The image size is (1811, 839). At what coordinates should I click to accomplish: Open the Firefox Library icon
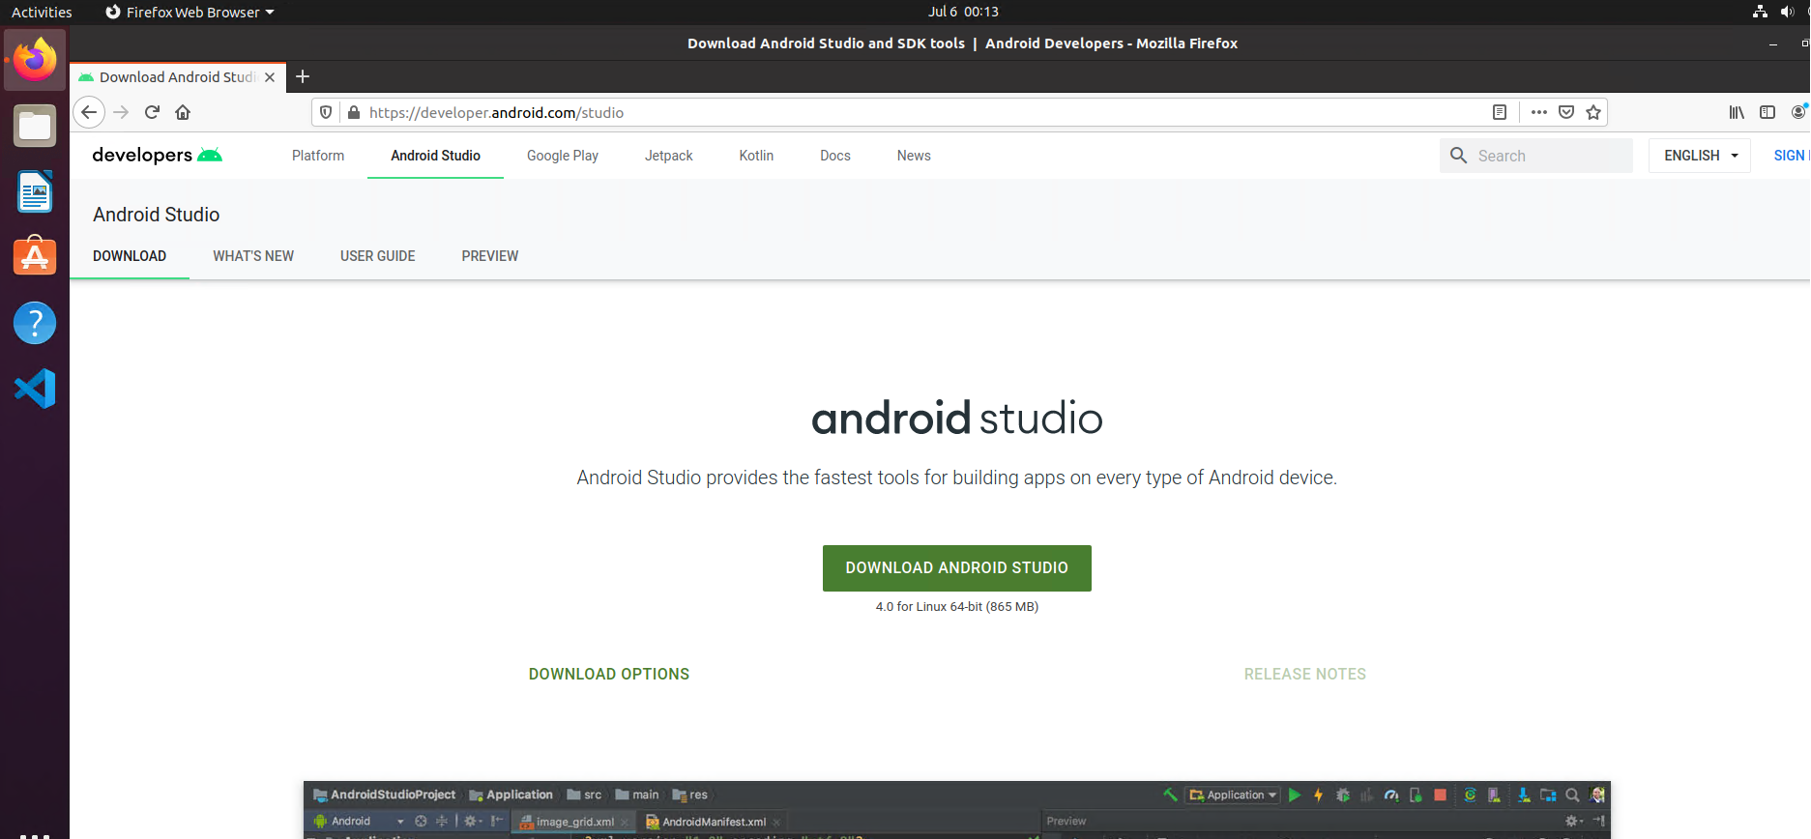click(x=1737, y=112)
